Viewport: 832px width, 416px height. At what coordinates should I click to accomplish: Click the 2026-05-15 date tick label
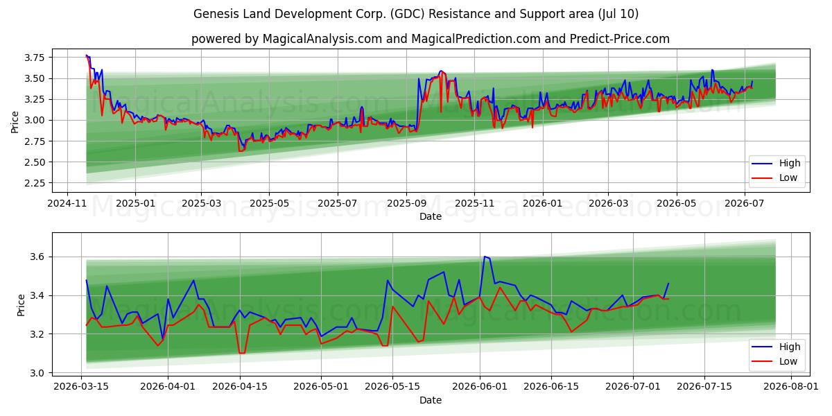coord(392,388)
